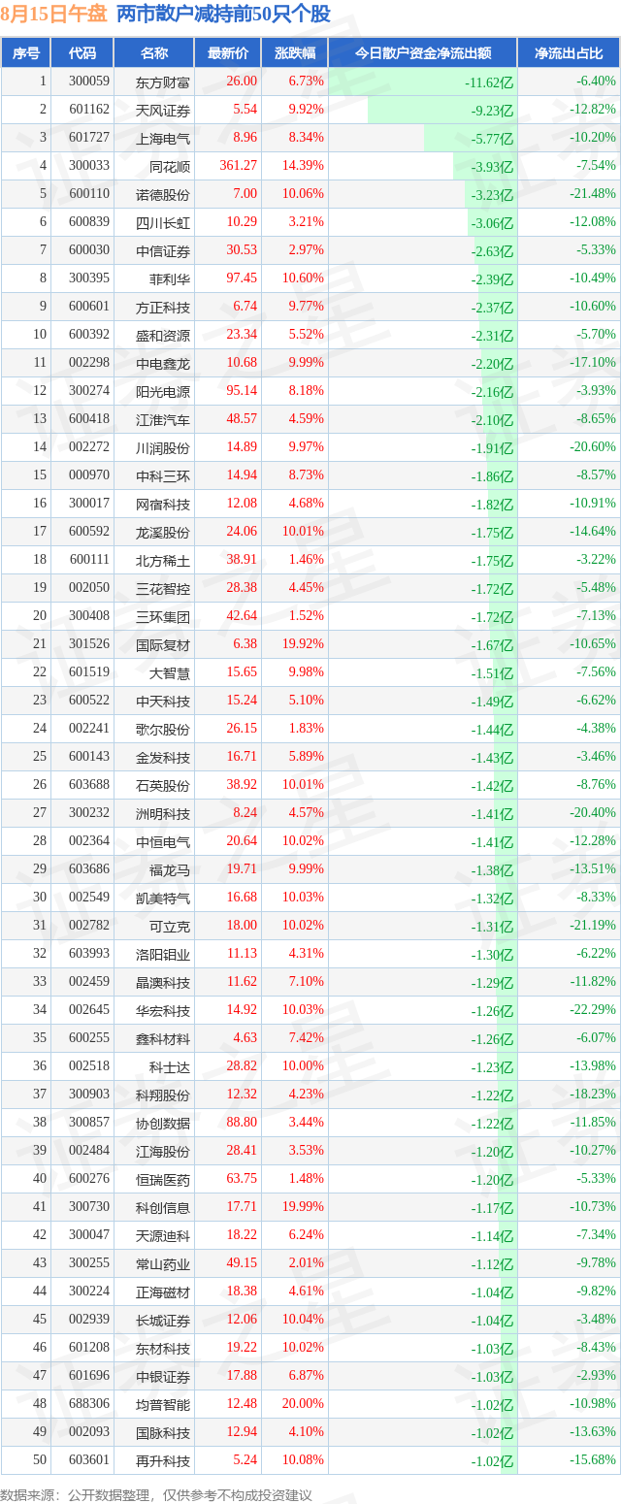The image size is (621, 1504).
Task: Select stock name 洛阳钼业
Action: click(x=163, y=954)
